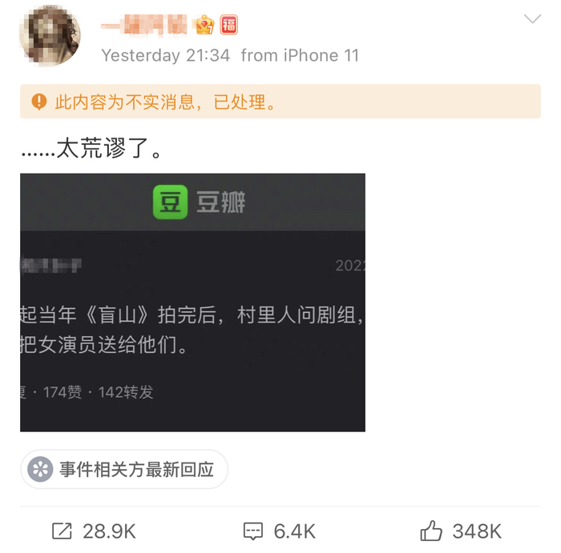Open 事件相关方最新回应 topic tag
The height and width of the screenshot is (553, 561).
124,469
